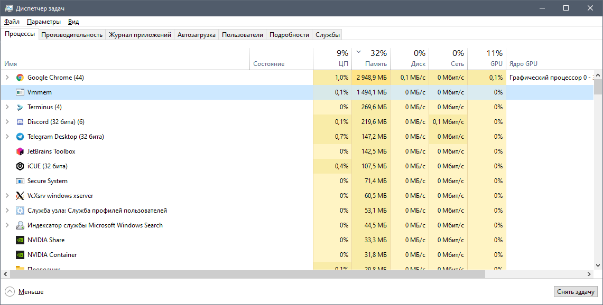The height and width of the screenshot is (305, 603).
Task: Click the Vmmem process icon
Action: [x=20, y=92]
